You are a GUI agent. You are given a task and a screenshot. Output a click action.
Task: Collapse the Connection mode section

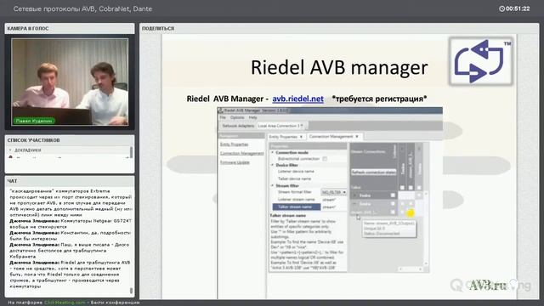click(x=273, y=152)
